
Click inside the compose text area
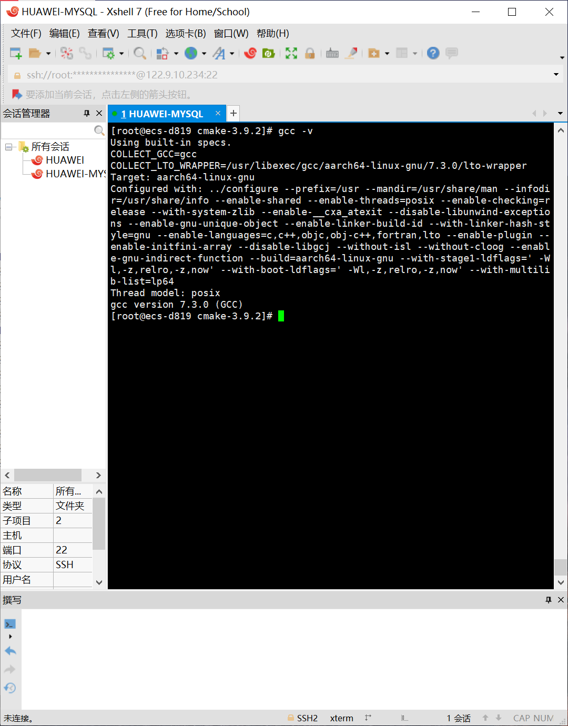293,659
